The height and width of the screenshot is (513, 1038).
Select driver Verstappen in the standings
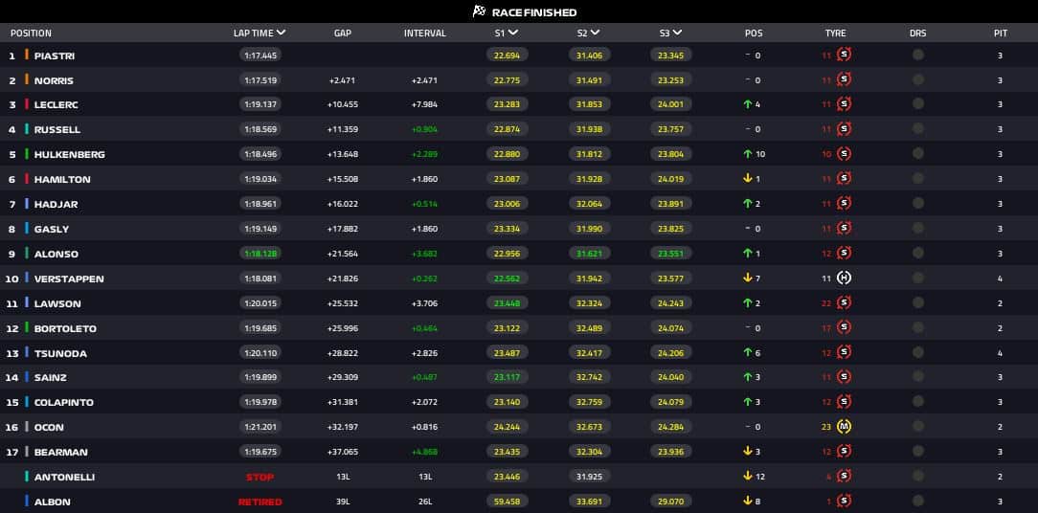pyautogui.click(x=69, y=279)
